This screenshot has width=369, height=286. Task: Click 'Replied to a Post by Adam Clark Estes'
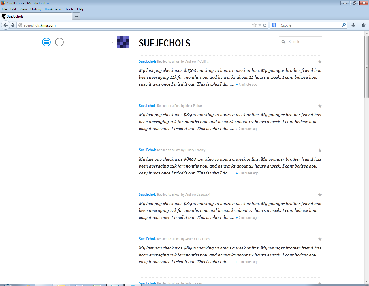(183, 239)
